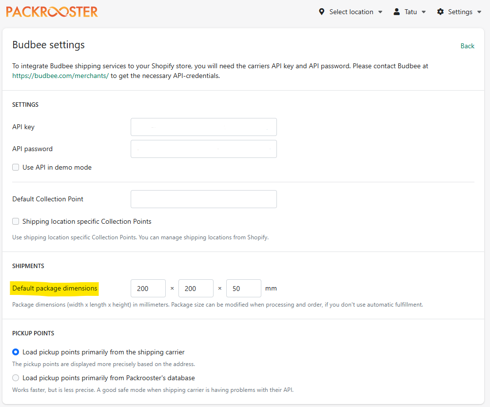490x407 pixels.
Task: Click the SHIPMENTS section heading
Action: point(28,266)
